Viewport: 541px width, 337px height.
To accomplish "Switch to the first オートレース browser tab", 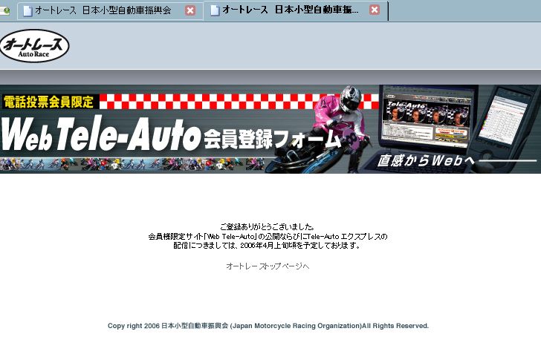I will click(110, 10).
